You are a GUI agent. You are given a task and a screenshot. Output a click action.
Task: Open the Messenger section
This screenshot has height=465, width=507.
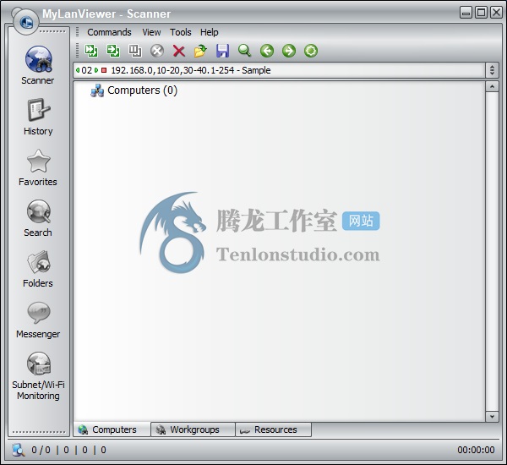pyautogui.click(x=38, y=320)
